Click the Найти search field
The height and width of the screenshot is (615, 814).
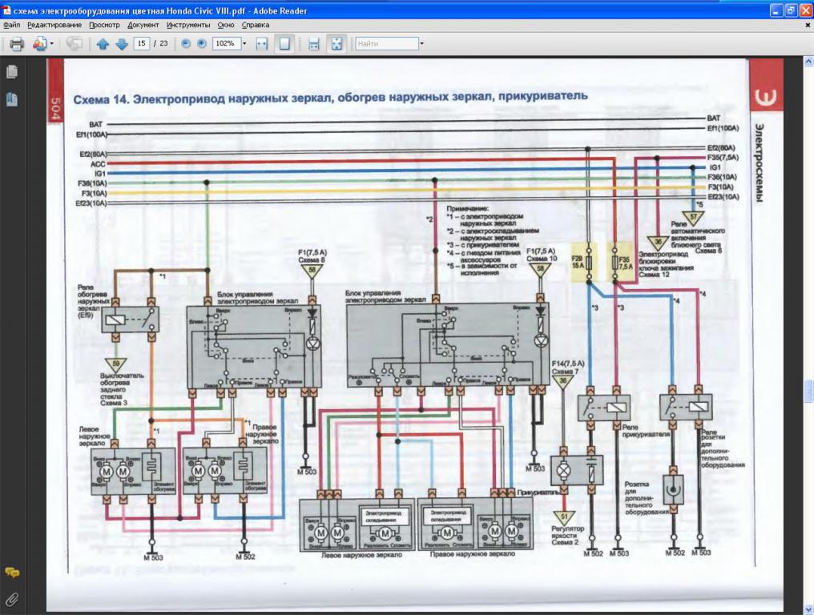387,43
